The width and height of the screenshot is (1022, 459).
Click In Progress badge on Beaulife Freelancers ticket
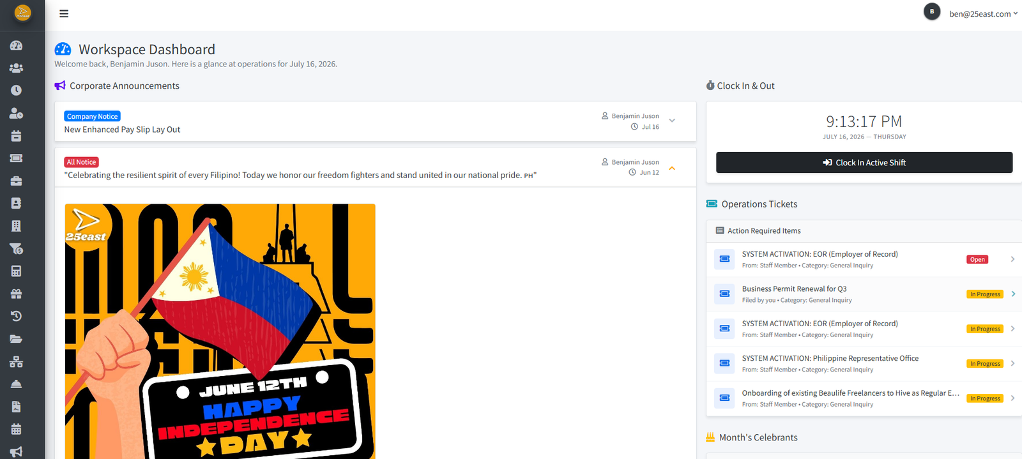pos(985,398)
